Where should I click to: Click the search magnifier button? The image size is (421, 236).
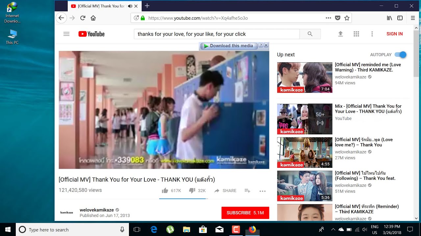pos(310,34)
